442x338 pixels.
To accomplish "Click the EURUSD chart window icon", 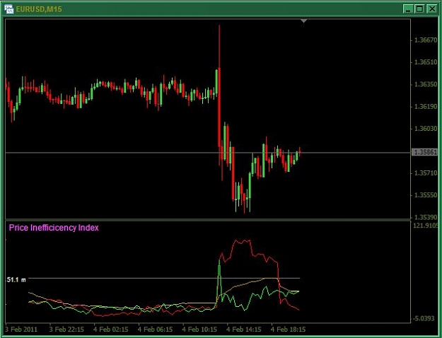I will point(8,9).
